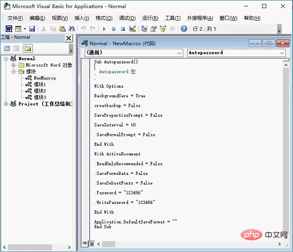Viewport: 293px width, 252px height.
Task: Click code window horizontal scroll right arrow
Action: (x=280, y=244)
